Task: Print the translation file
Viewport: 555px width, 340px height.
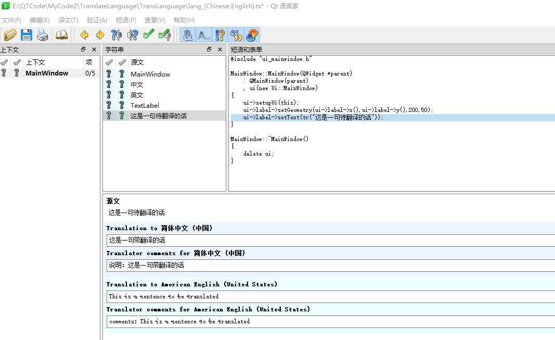Action: point(43,35)
